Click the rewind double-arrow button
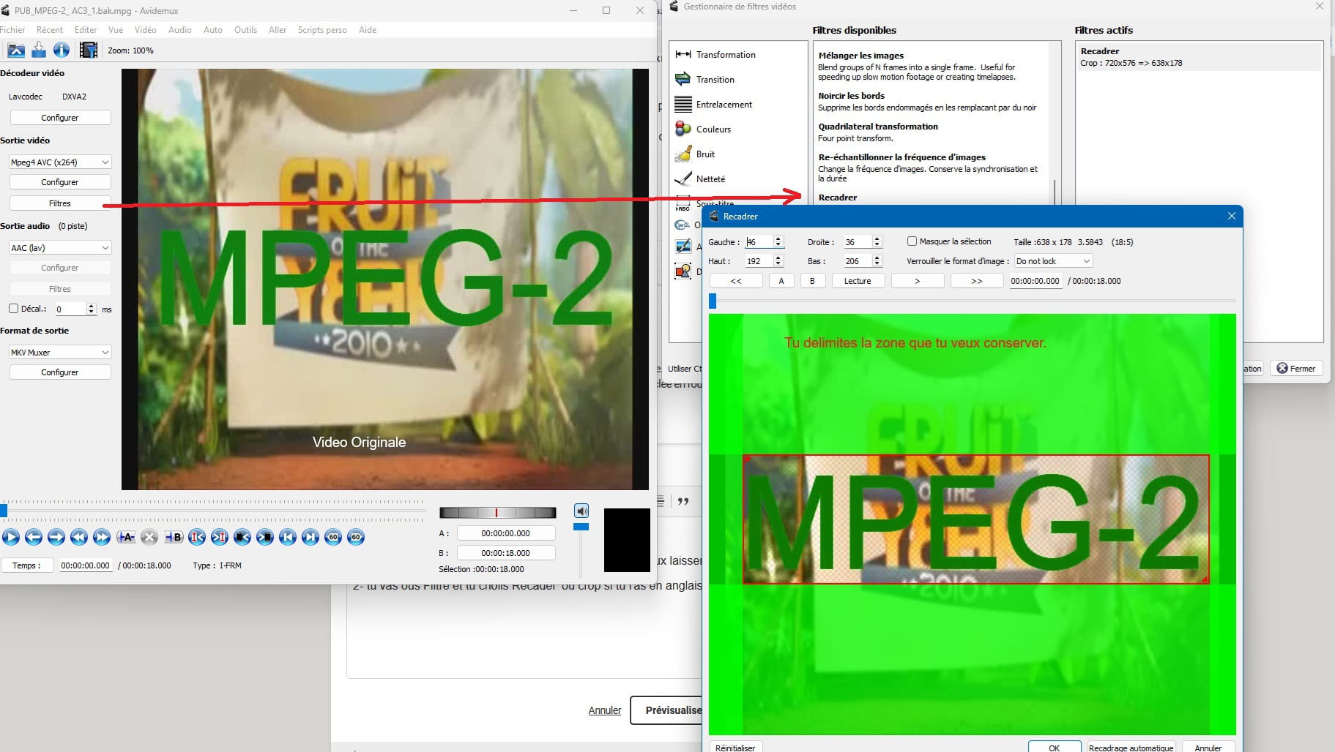The image size is (1335, 752). click(79, 537)
